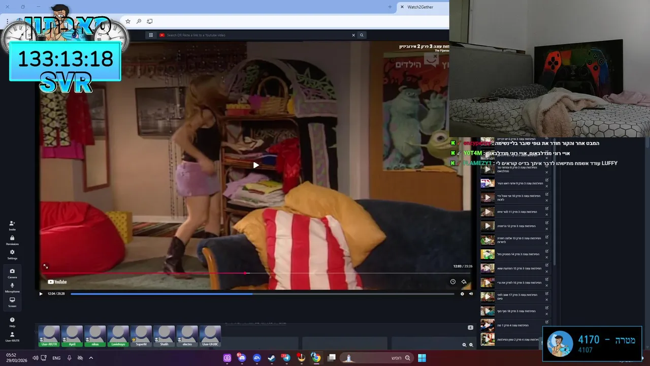Open the apps grid icon beside the search box
Image resolution: width=650 pixels, height=366 pixels.
[151, 35]
